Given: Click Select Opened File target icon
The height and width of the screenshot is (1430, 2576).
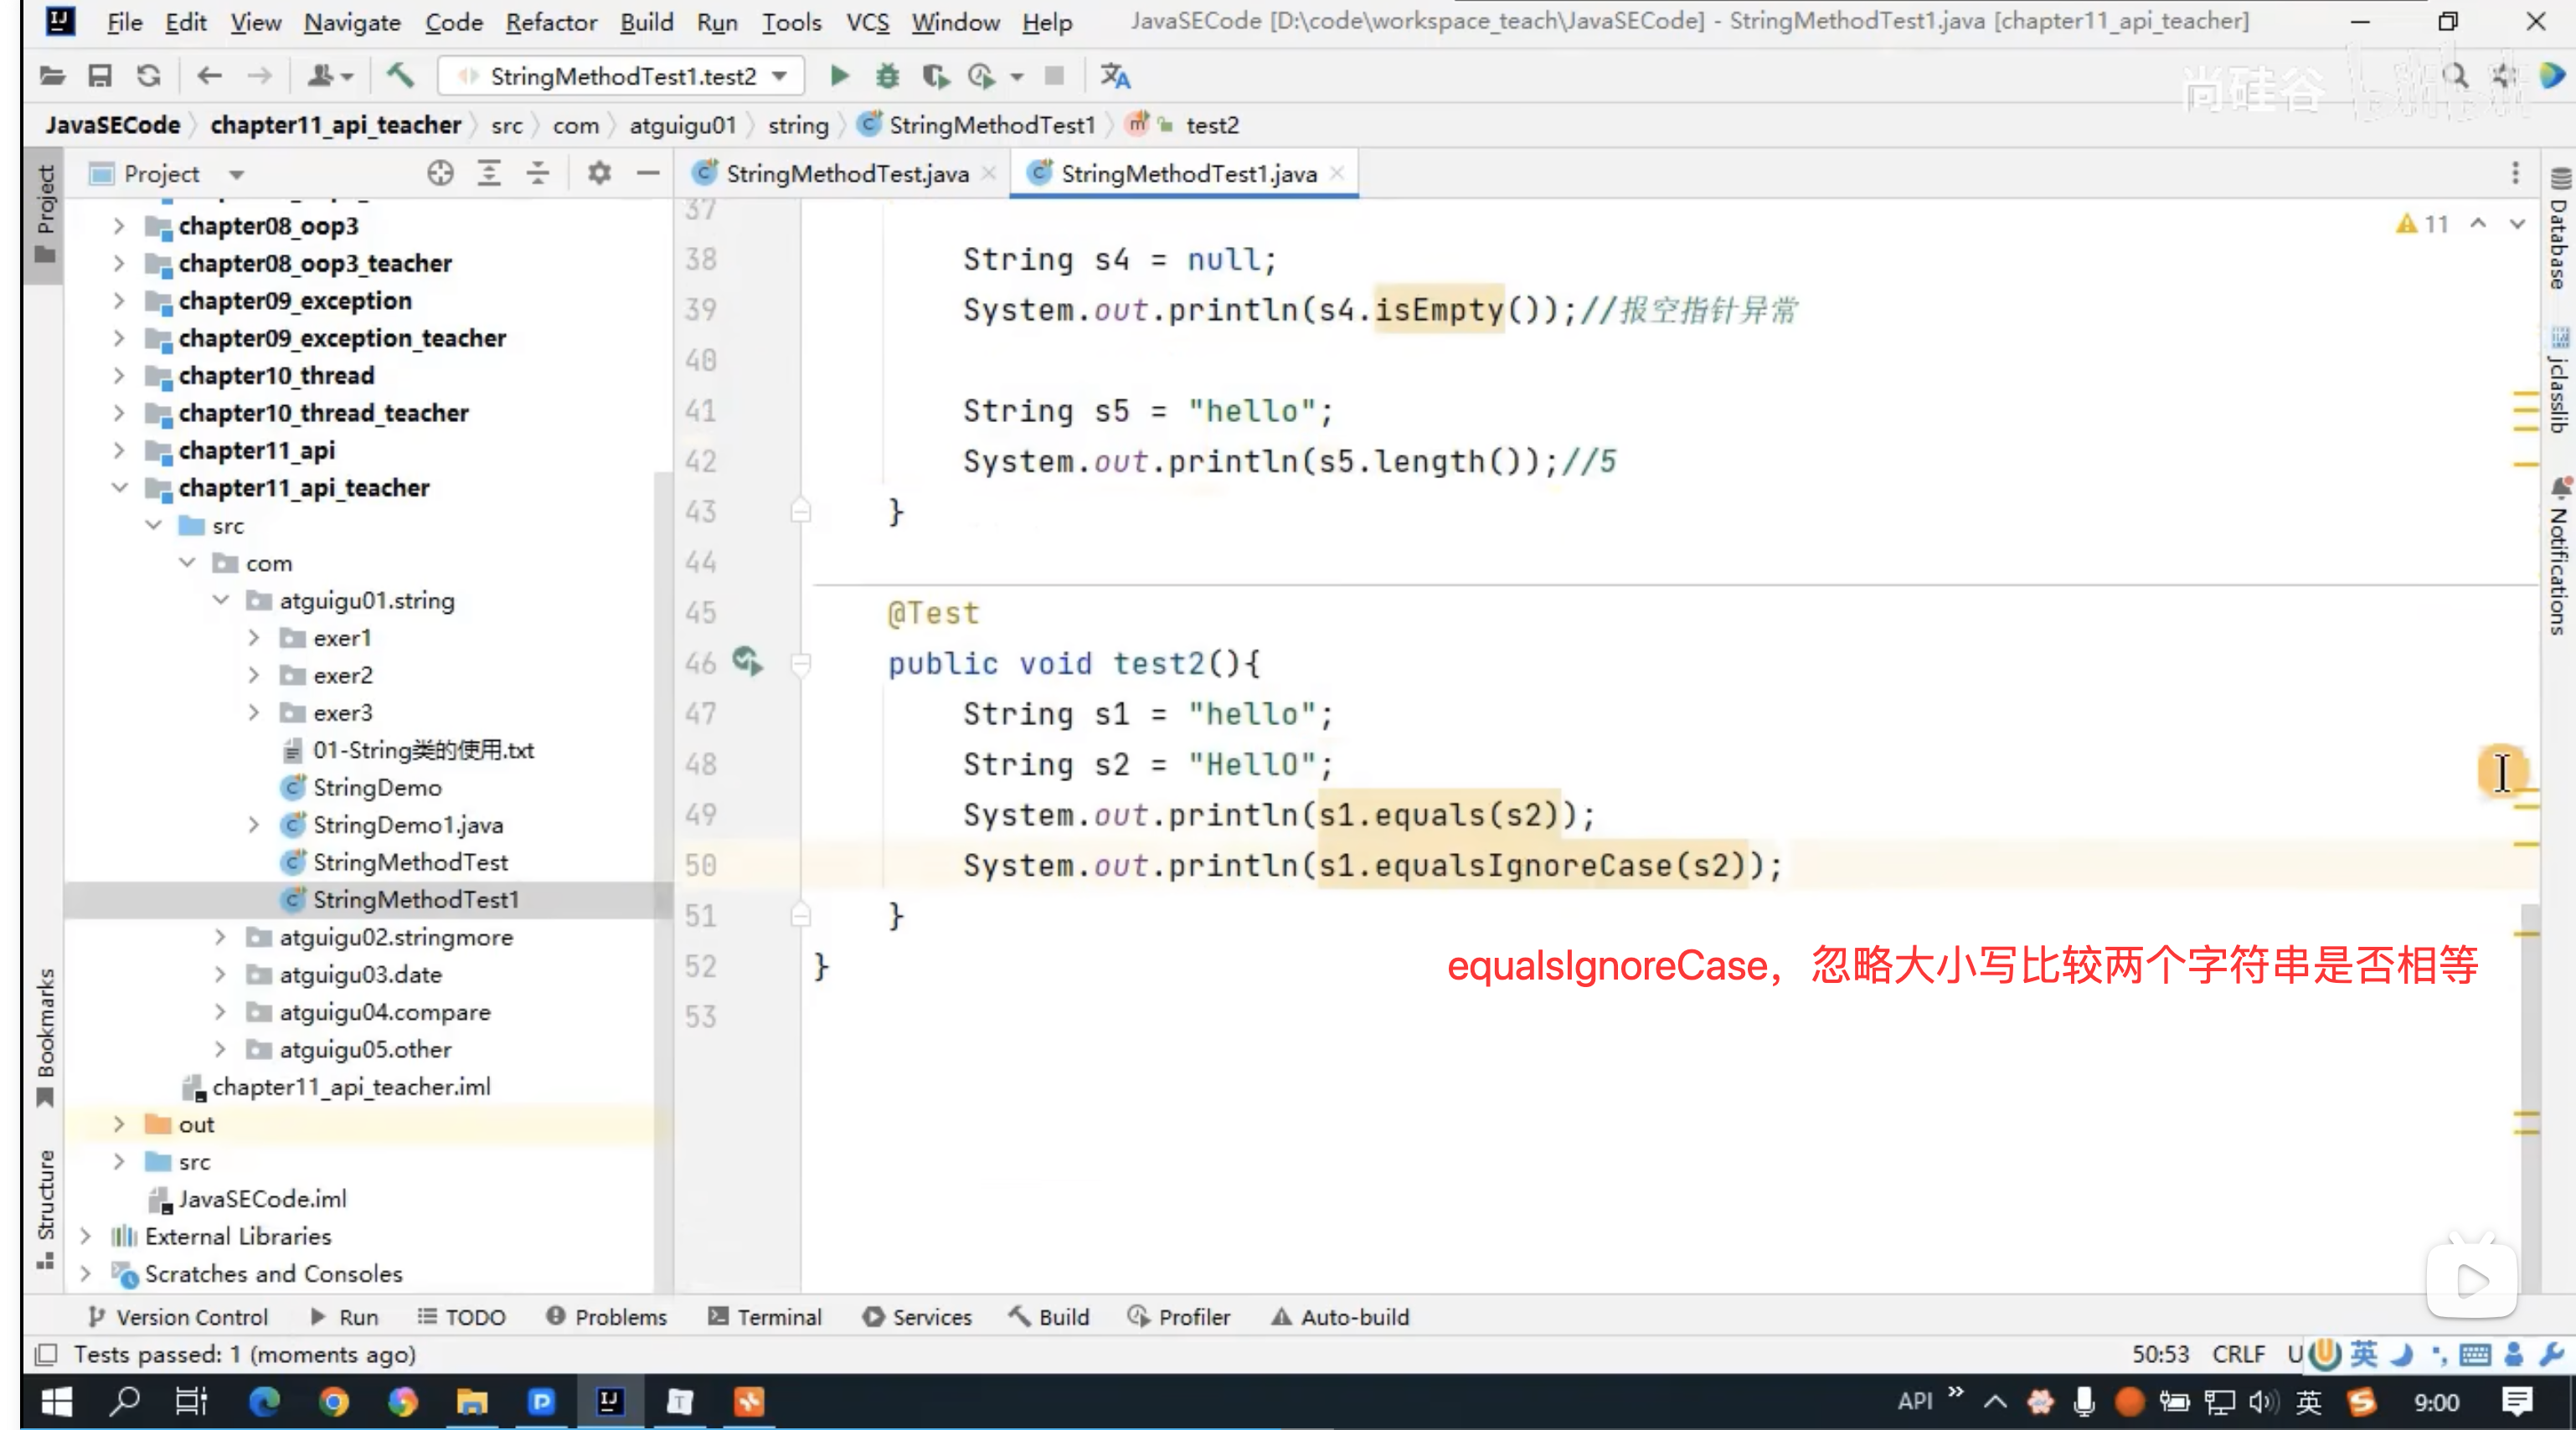Looking at the screenshot, I should point(440,174).
